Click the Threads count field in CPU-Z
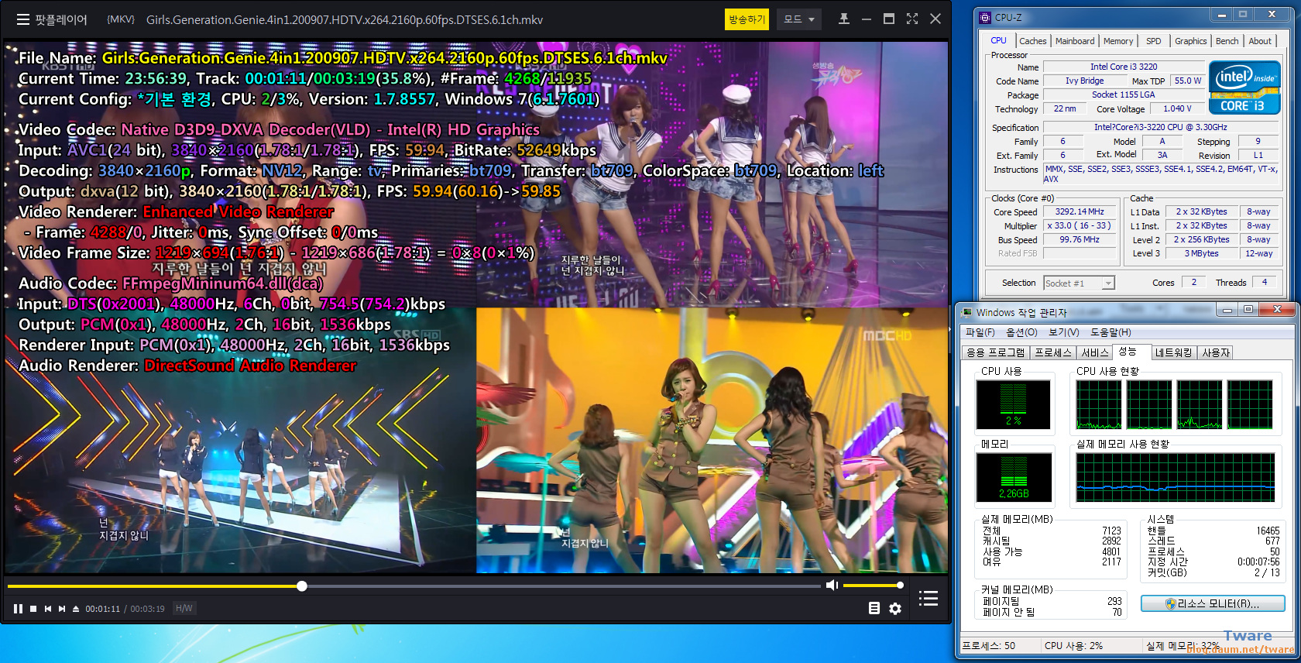 [x=1265, y=282]
